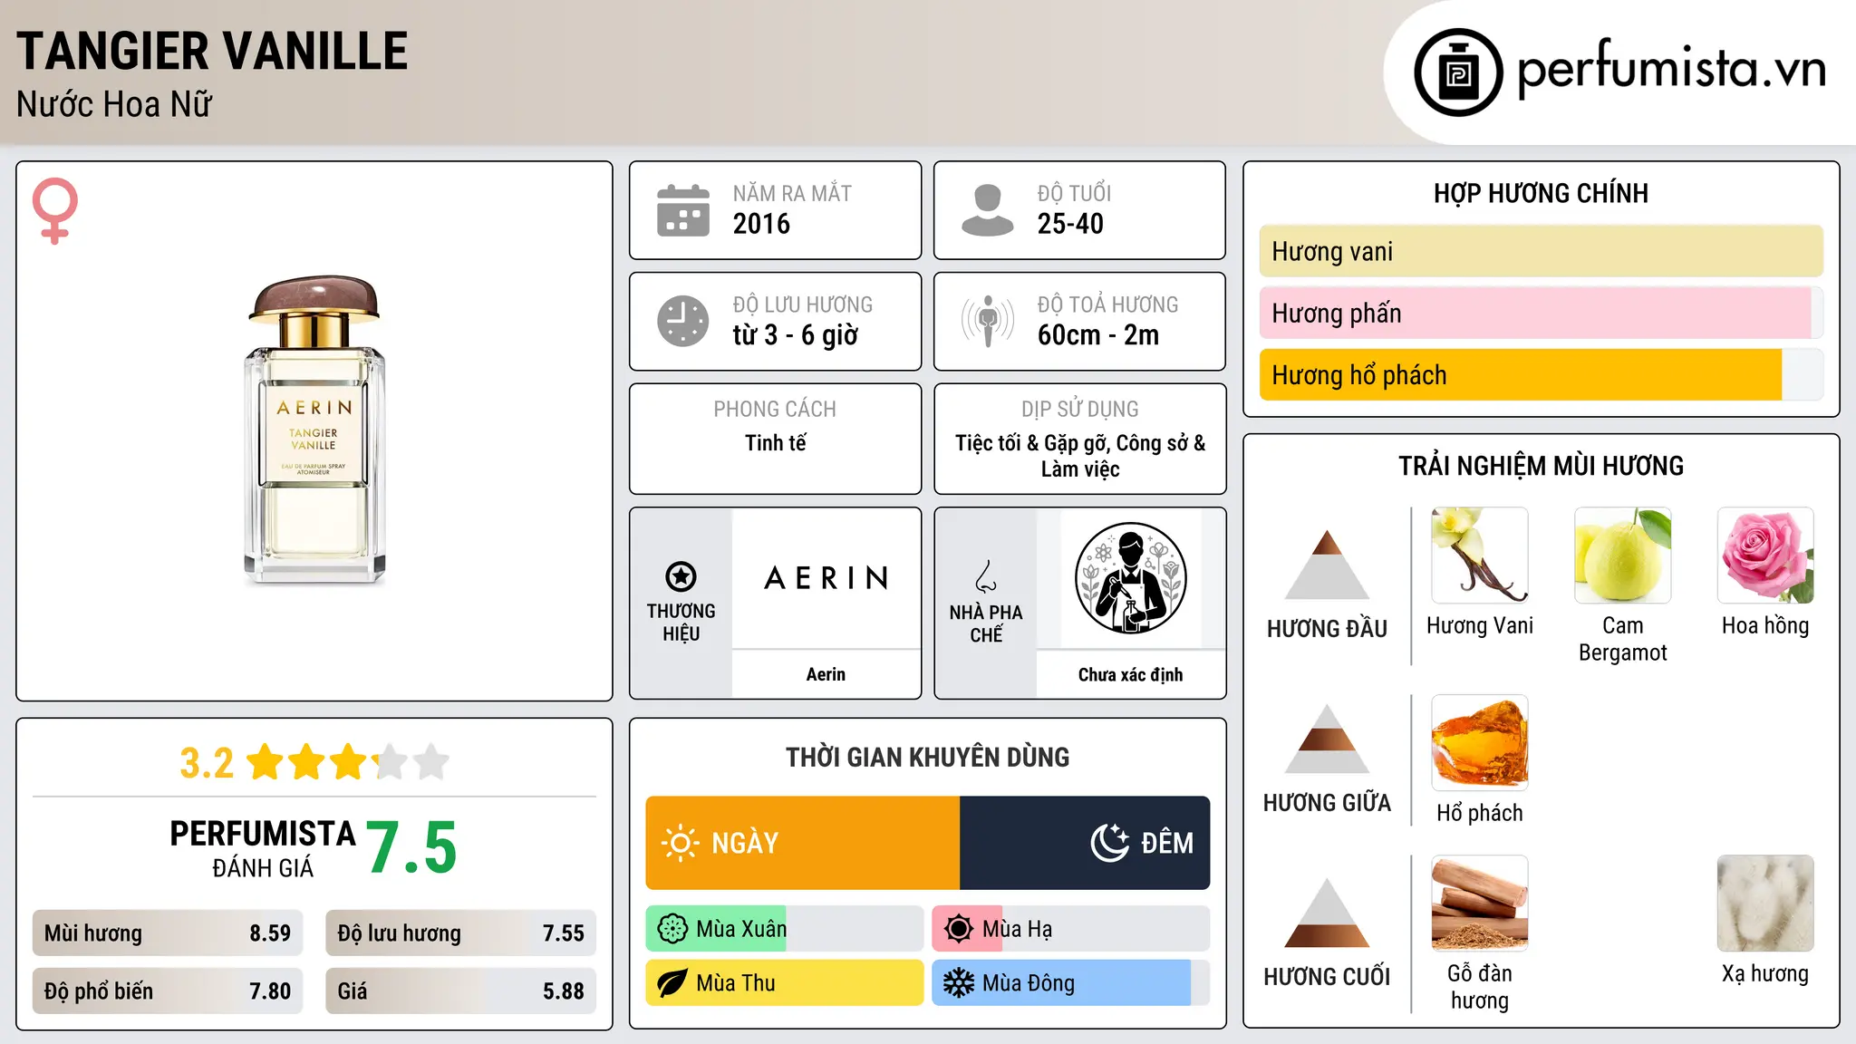
Task: Click the Aerin brand name caption
Action: point(826,674)
